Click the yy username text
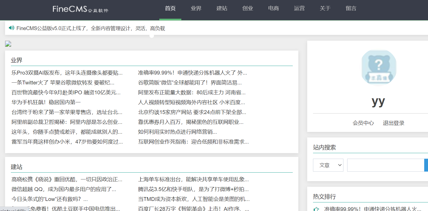428x211 pixels. [x=378, y=102]
